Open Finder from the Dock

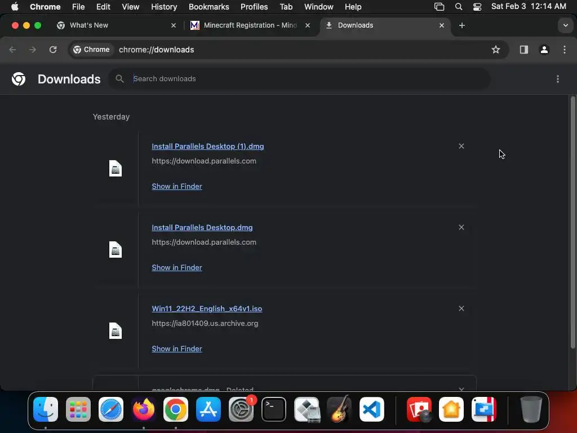point(46,409)
